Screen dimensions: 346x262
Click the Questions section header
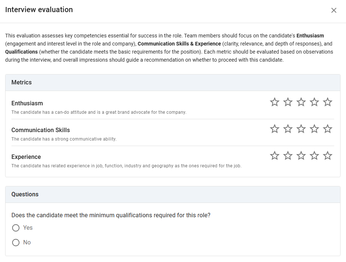[25, 194]
